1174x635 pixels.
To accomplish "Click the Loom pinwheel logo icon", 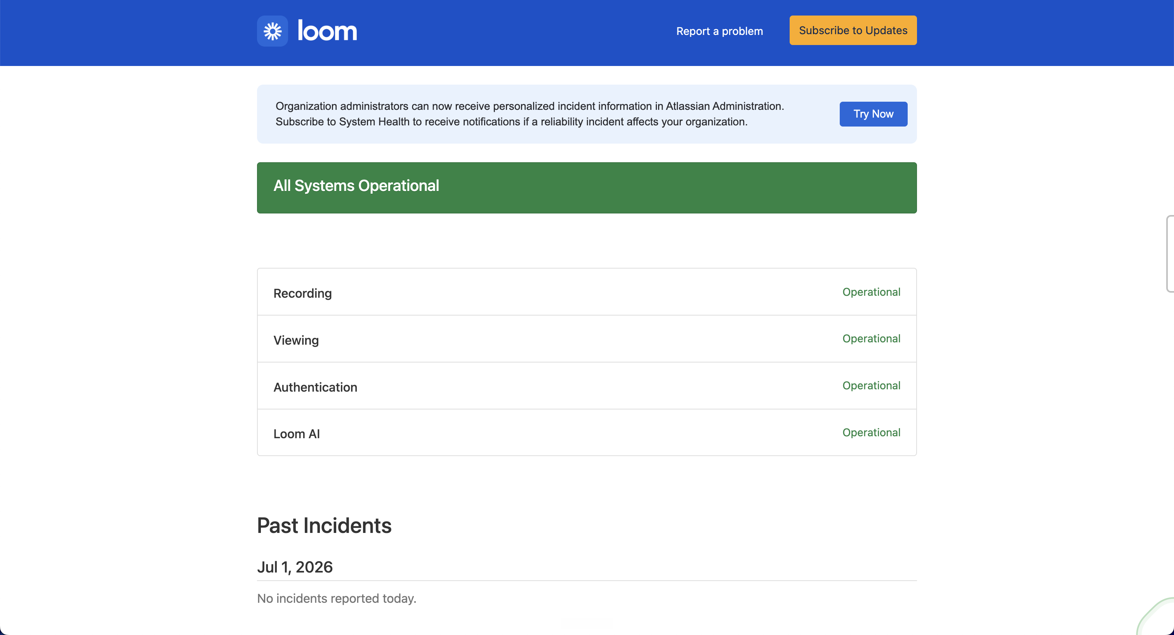I will point(272,31).
